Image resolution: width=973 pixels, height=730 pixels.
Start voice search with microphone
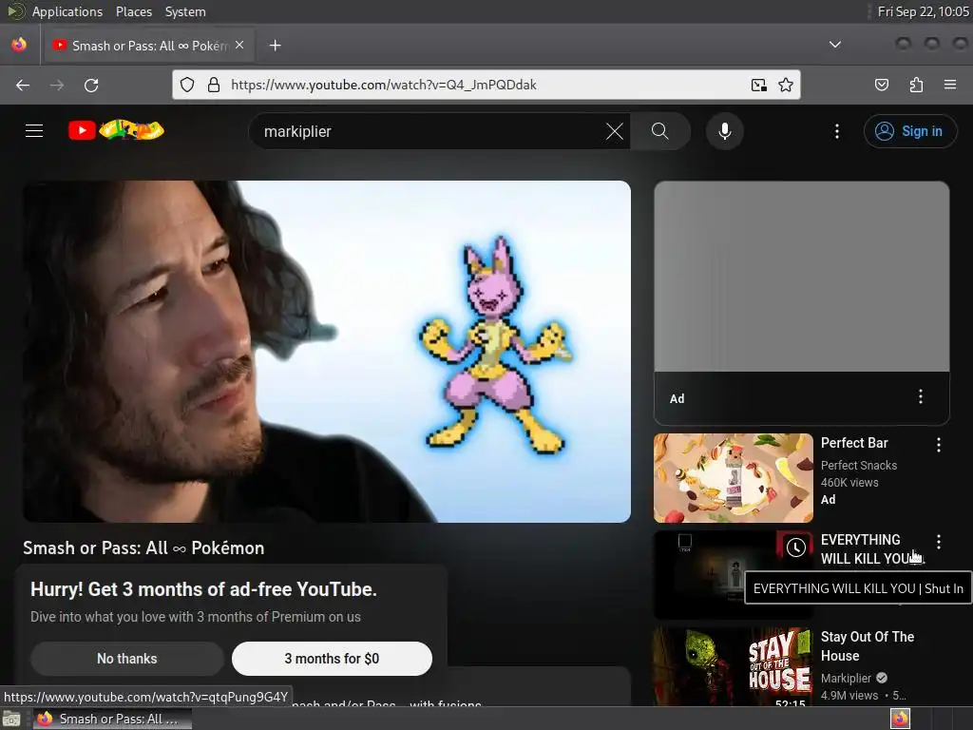point(724,131)
